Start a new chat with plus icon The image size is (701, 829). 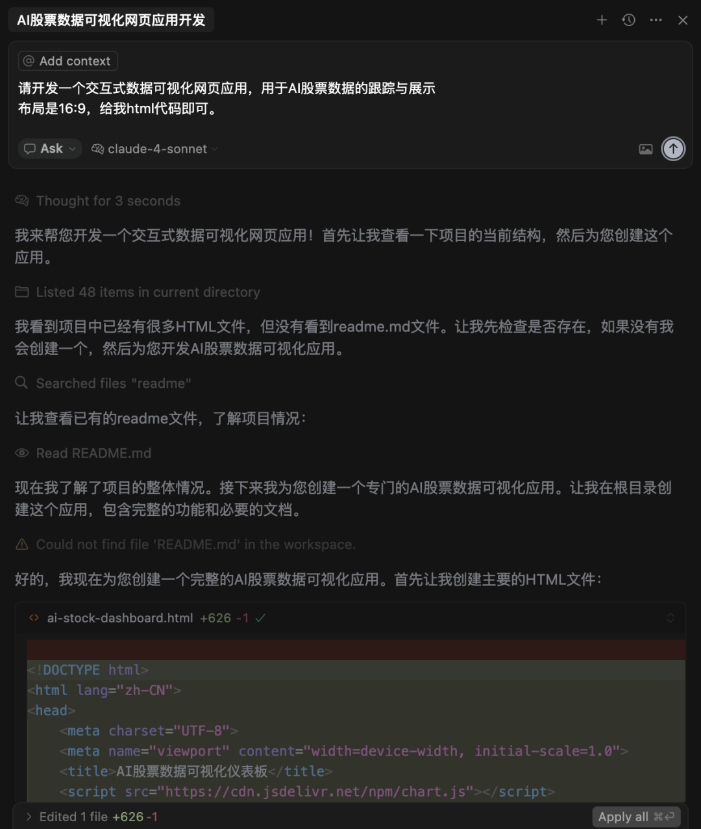pyautogui.click(x=602, y=20)
